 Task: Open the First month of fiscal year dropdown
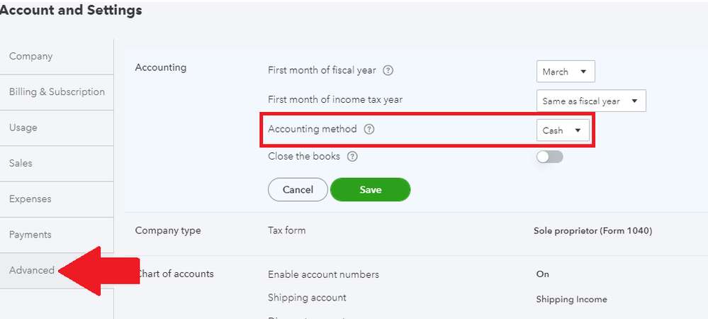(x=565, y=72)
